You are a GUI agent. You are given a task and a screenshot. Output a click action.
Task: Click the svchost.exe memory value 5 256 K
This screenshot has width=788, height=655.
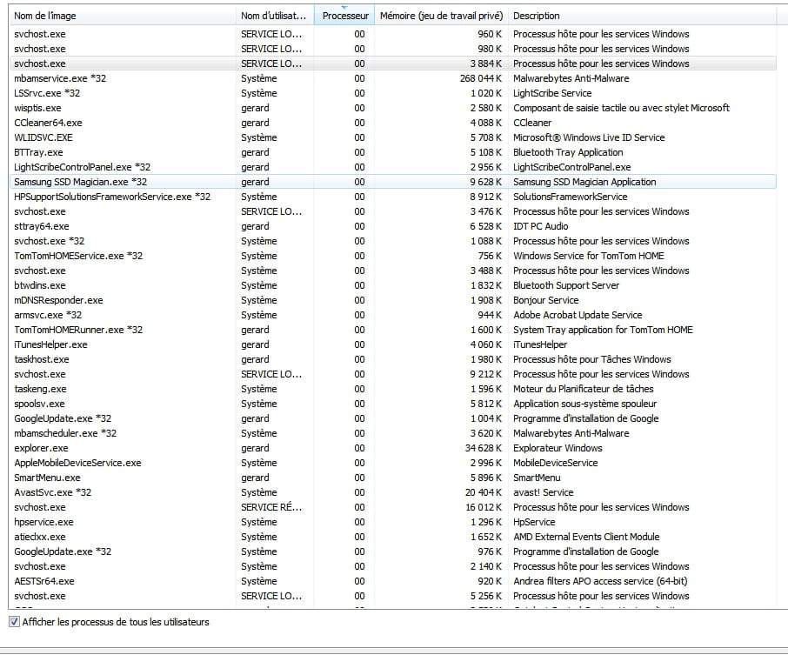(486, 596)
